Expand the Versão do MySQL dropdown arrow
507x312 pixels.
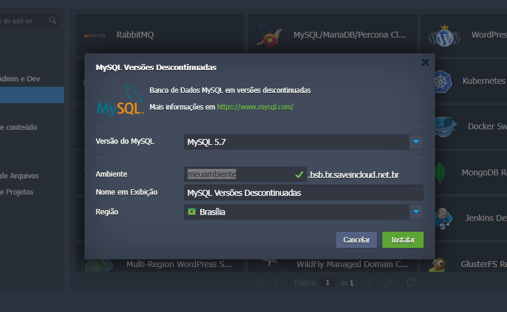point(417,142)
